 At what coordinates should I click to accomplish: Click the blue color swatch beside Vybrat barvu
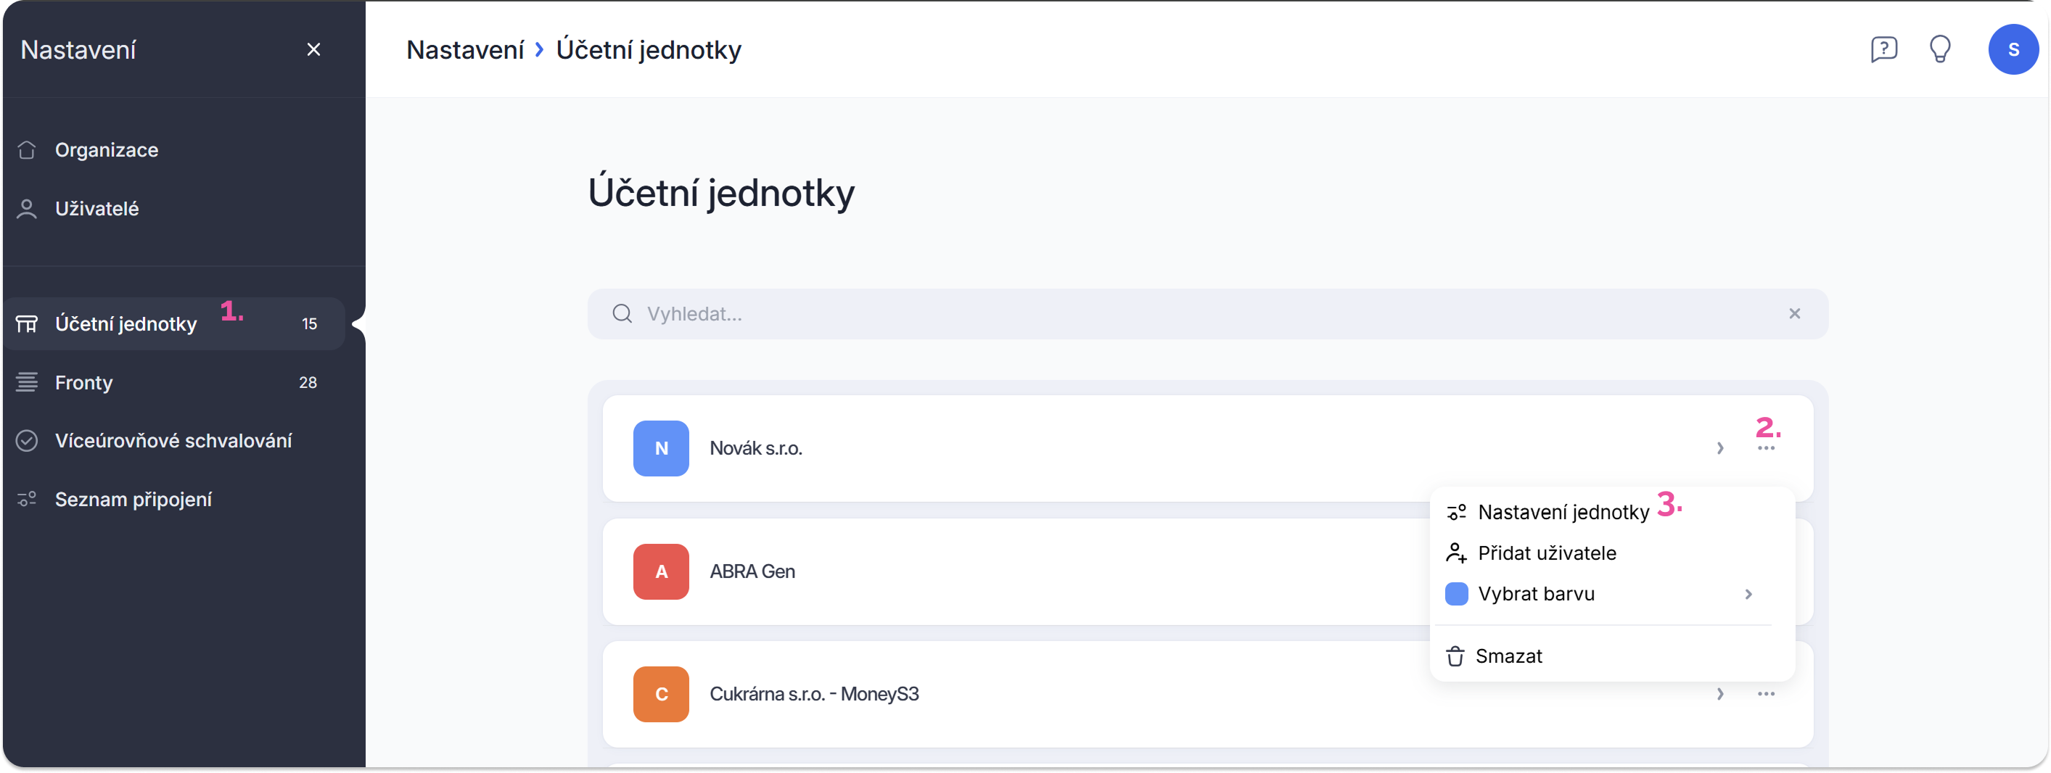tap(1456, 595)
